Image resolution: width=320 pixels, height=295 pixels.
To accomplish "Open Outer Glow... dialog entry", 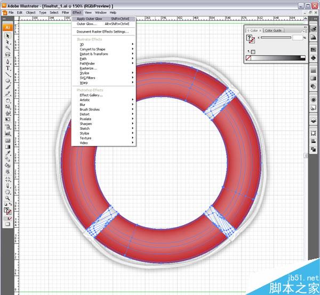I will 103,24.
